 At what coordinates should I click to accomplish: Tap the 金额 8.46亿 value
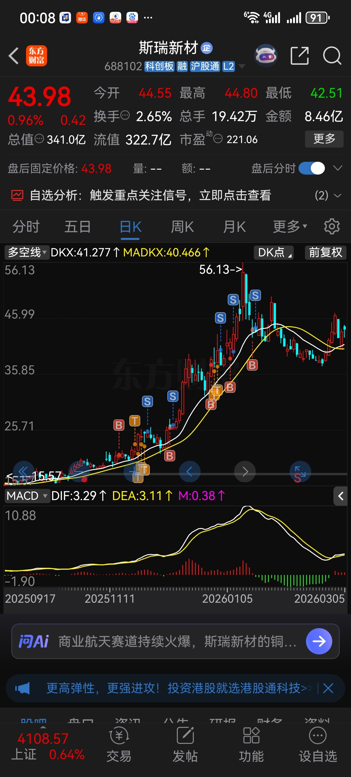point(324,116)
